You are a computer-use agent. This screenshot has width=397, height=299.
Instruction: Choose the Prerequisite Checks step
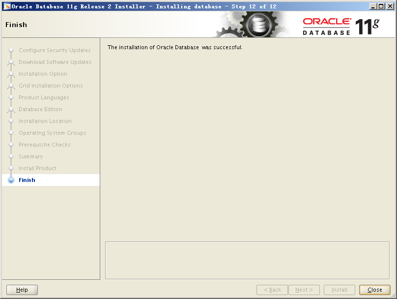click(44, 145)
